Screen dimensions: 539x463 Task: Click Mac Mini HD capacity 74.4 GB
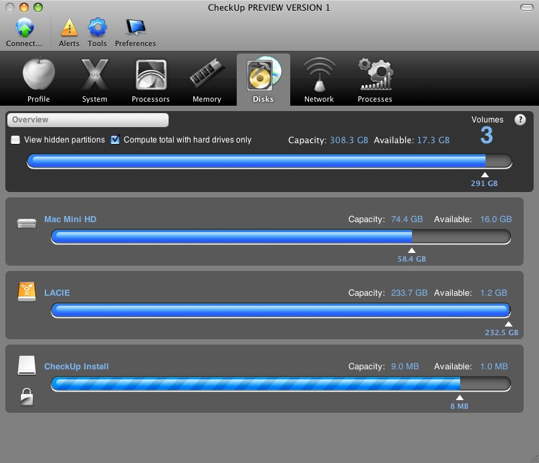[x=407, y=219]
